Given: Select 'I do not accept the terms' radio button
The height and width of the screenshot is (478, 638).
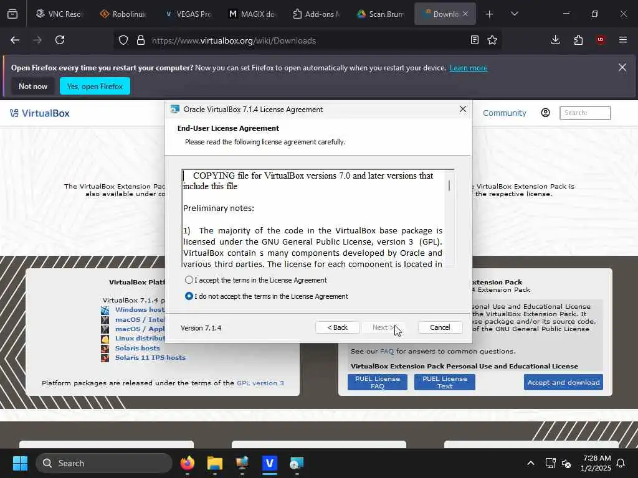Looking at the screenshot, I should click(x=189, y=296).
